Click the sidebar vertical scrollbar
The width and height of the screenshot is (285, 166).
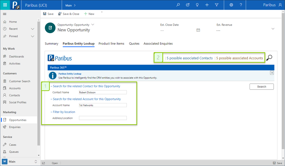click(39, 83)
